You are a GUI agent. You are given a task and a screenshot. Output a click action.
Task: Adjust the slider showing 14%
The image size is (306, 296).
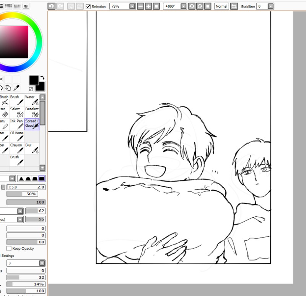(26, 284)
